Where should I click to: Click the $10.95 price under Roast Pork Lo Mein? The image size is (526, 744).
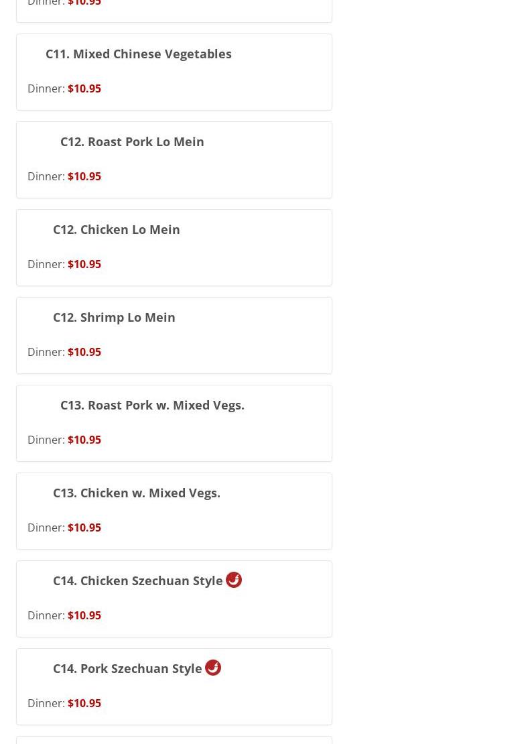click(84, 176)
